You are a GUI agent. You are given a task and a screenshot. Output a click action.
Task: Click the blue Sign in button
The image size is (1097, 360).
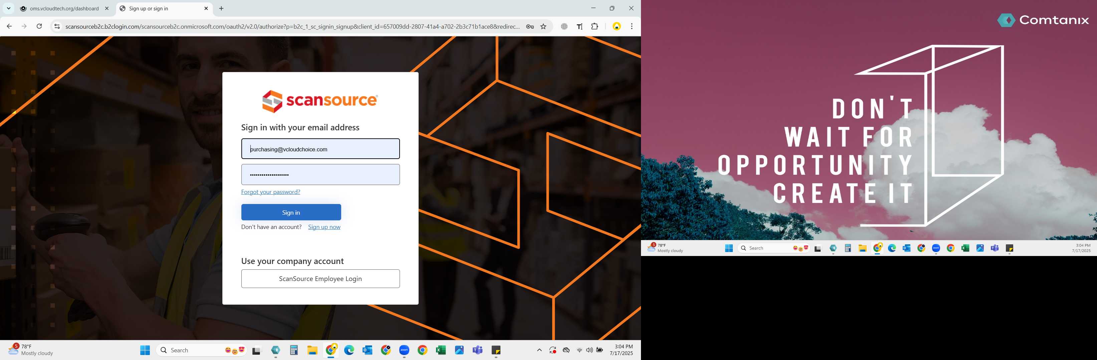pos(291,212)
